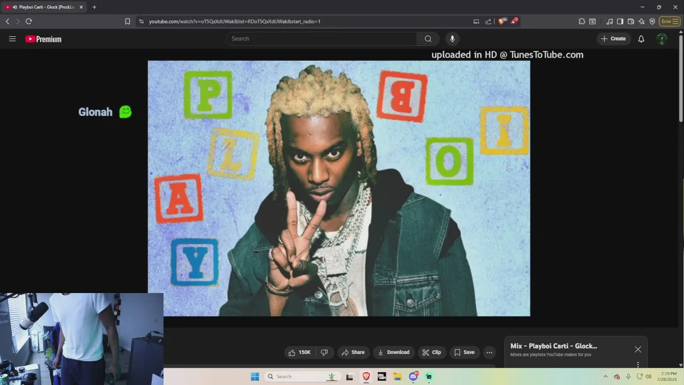Open the Mix - Playboi Carti - Glock playlist title
Viewport: 684px width, 385px height.
[x=554, y=346]
